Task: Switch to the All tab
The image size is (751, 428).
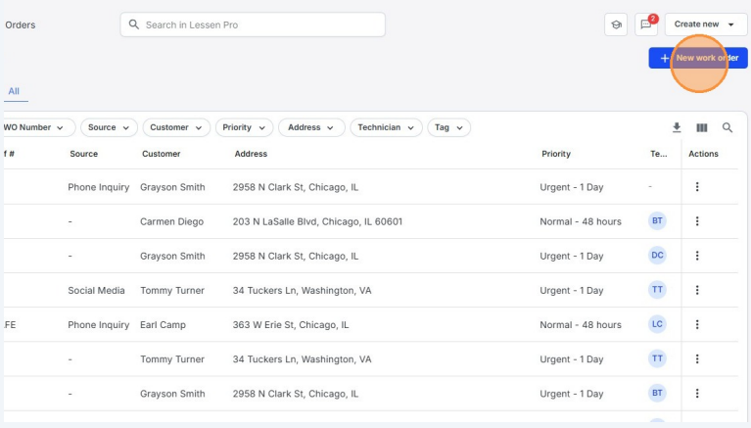Action: tap(14, 91)
